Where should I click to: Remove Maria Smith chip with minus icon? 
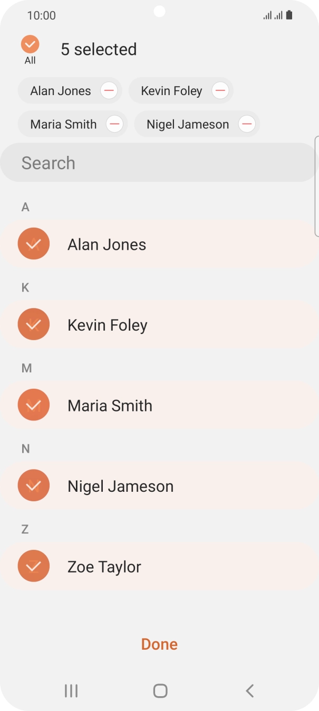114,125
